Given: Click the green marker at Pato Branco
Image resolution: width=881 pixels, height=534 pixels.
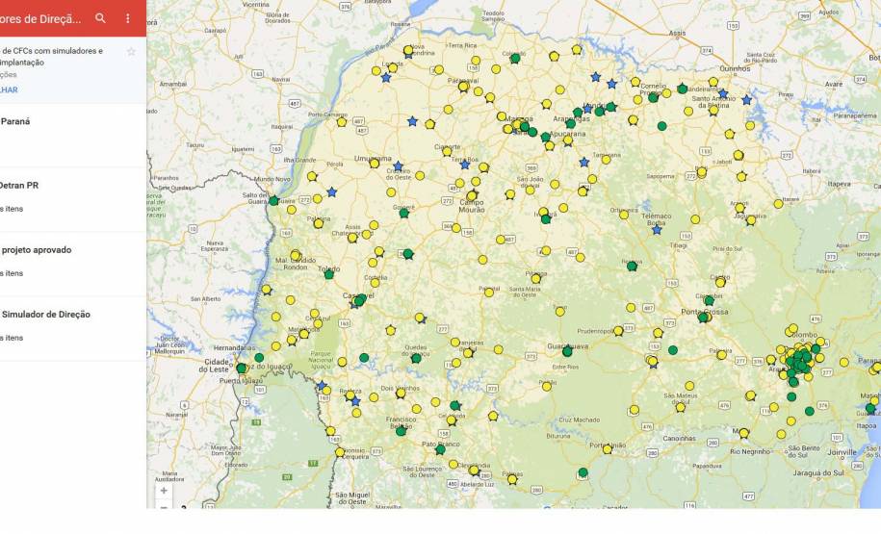Looking at the screenshot, I should (440, 449).
